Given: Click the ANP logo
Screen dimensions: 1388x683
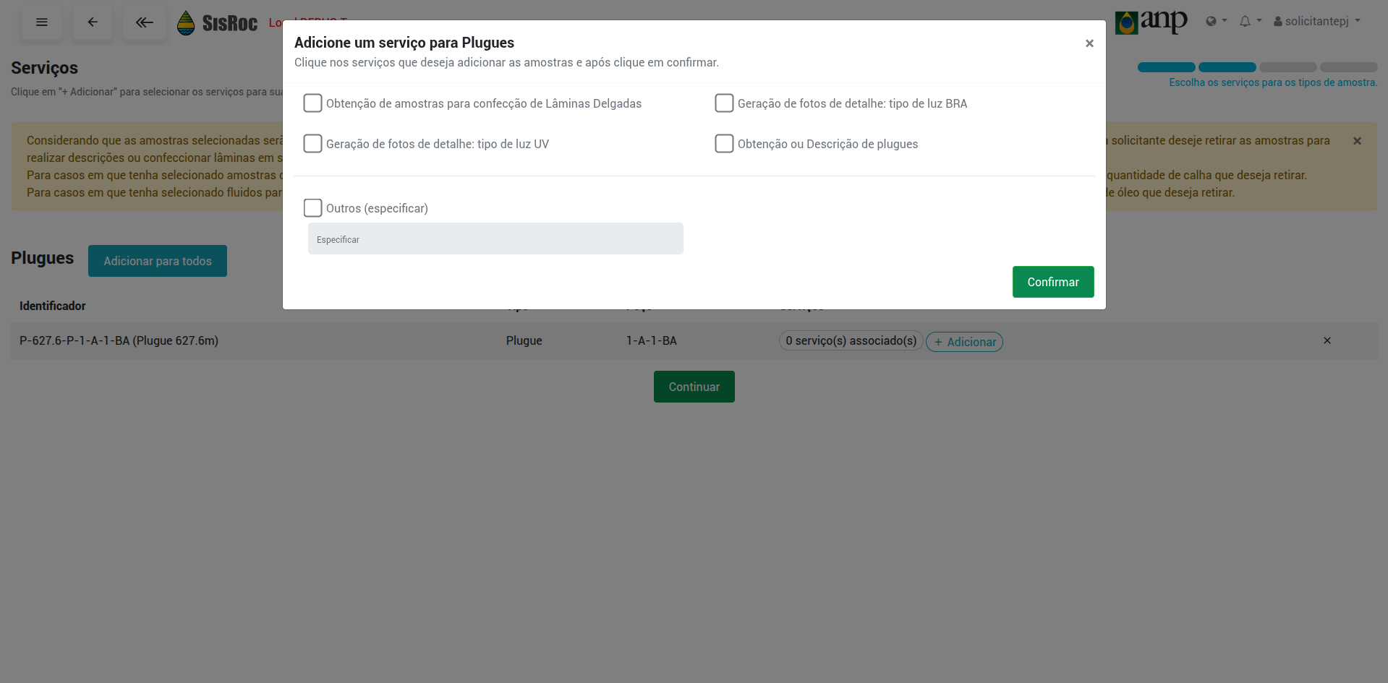Looking at the screenshot, I should (x=1151, y=22).
